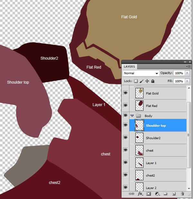The image size is (193, 199).
Task: Click the Layer 1 thumbnail
Action: click(x=139, y=163)
